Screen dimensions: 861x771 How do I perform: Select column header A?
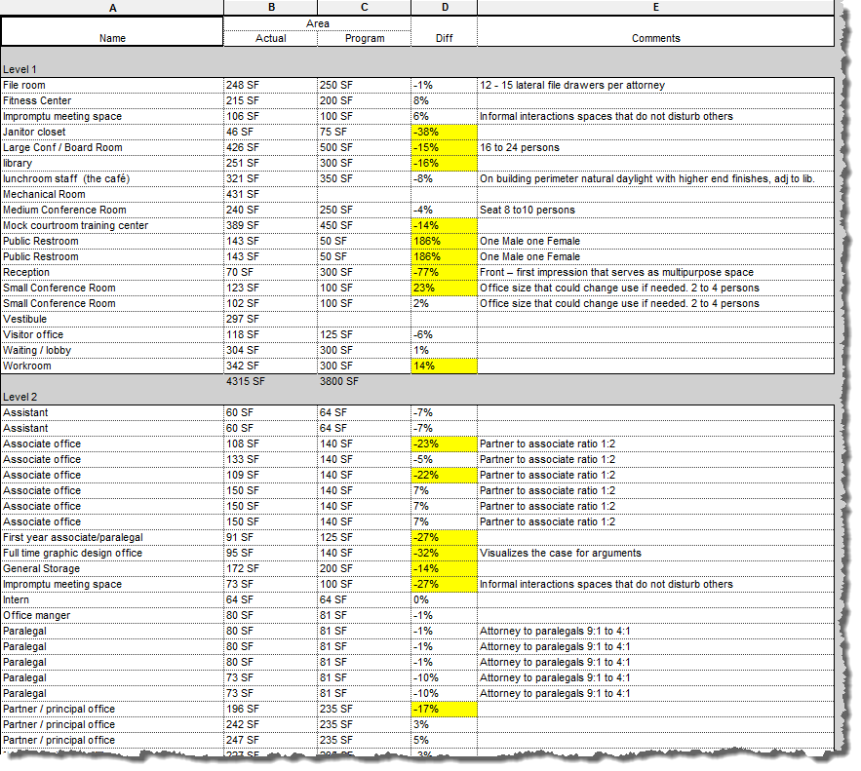coord(112,8)
